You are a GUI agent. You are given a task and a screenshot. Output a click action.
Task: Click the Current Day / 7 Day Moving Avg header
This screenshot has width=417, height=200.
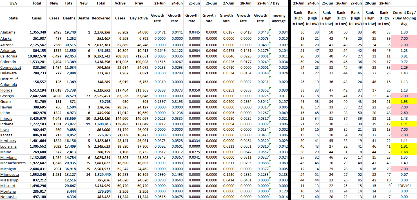(x=404, y=18)
